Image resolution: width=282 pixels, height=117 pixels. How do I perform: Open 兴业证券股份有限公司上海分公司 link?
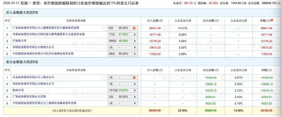point(33,77)
